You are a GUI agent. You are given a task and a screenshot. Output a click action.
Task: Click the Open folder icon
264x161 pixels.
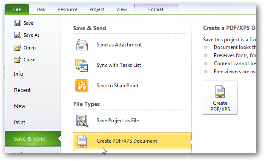(x=17, y=48)
